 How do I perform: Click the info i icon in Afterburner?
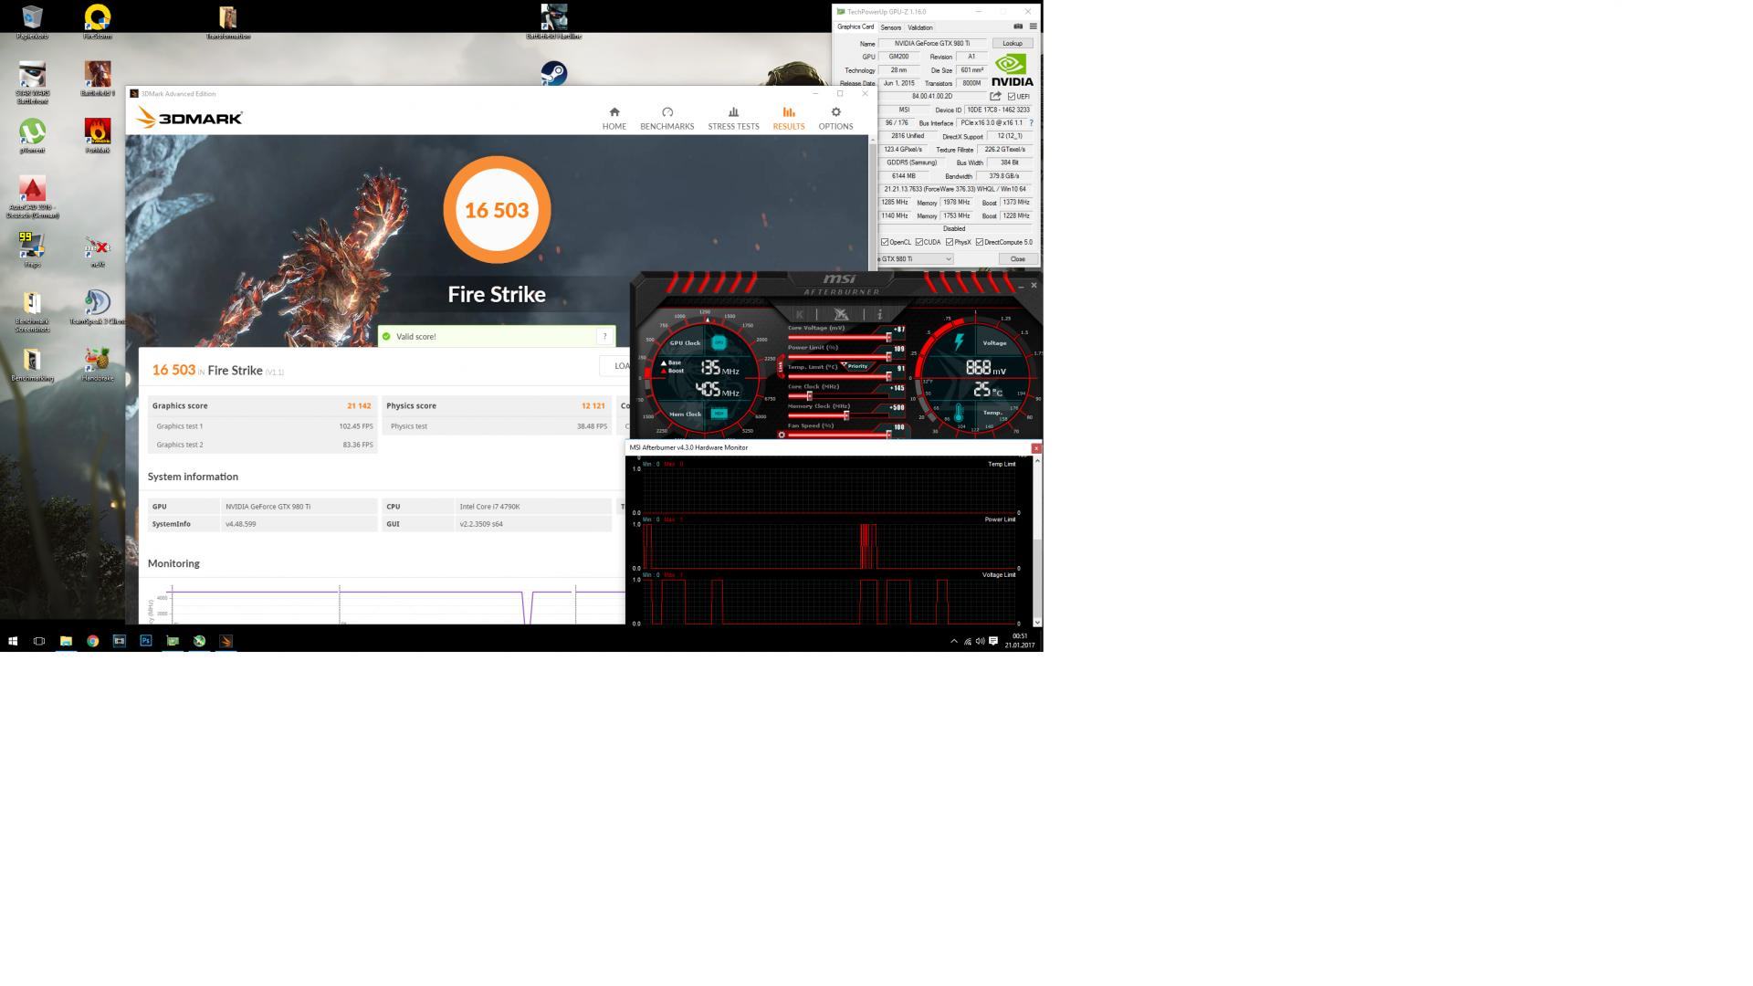[x=879, y=314]
